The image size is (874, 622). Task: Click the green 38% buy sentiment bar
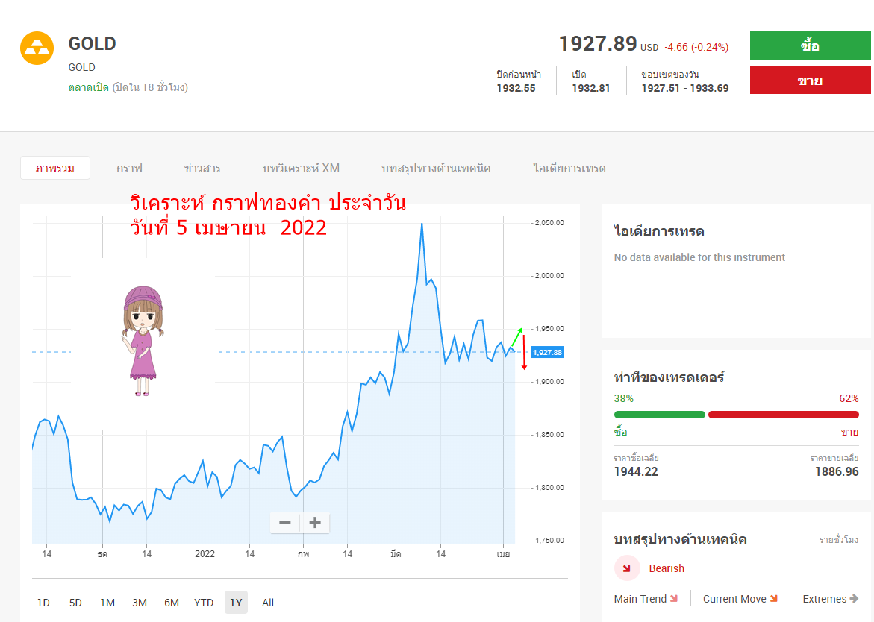pyautogui.click(x=659, y=415)
